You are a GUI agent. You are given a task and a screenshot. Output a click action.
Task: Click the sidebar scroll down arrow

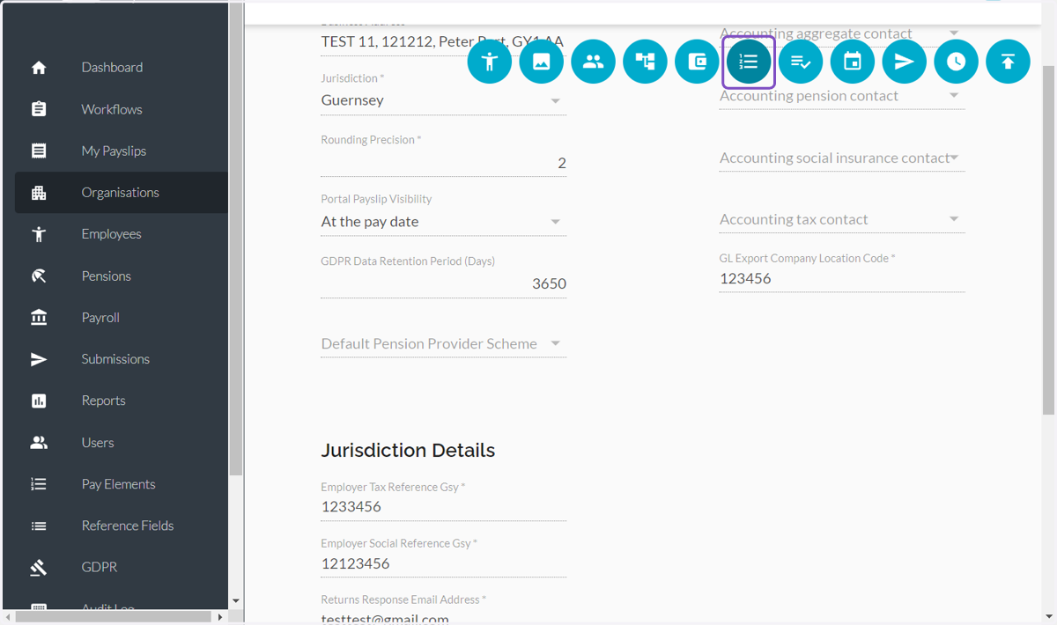coord(235,601)
